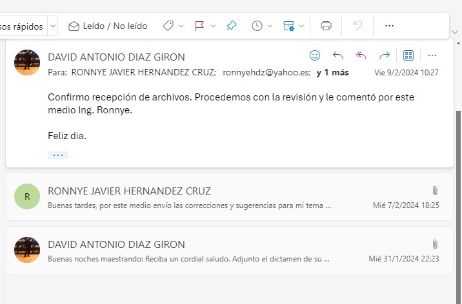The height and width of the screenshot is (304, 462).
Task: Print the email using the printer icon
Action: [x=326, y=26]
